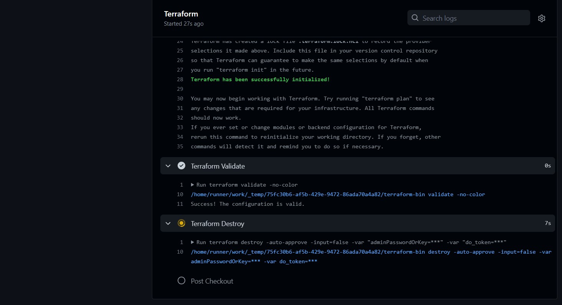Click the 'You may now begin working' log line

(313, 98)
